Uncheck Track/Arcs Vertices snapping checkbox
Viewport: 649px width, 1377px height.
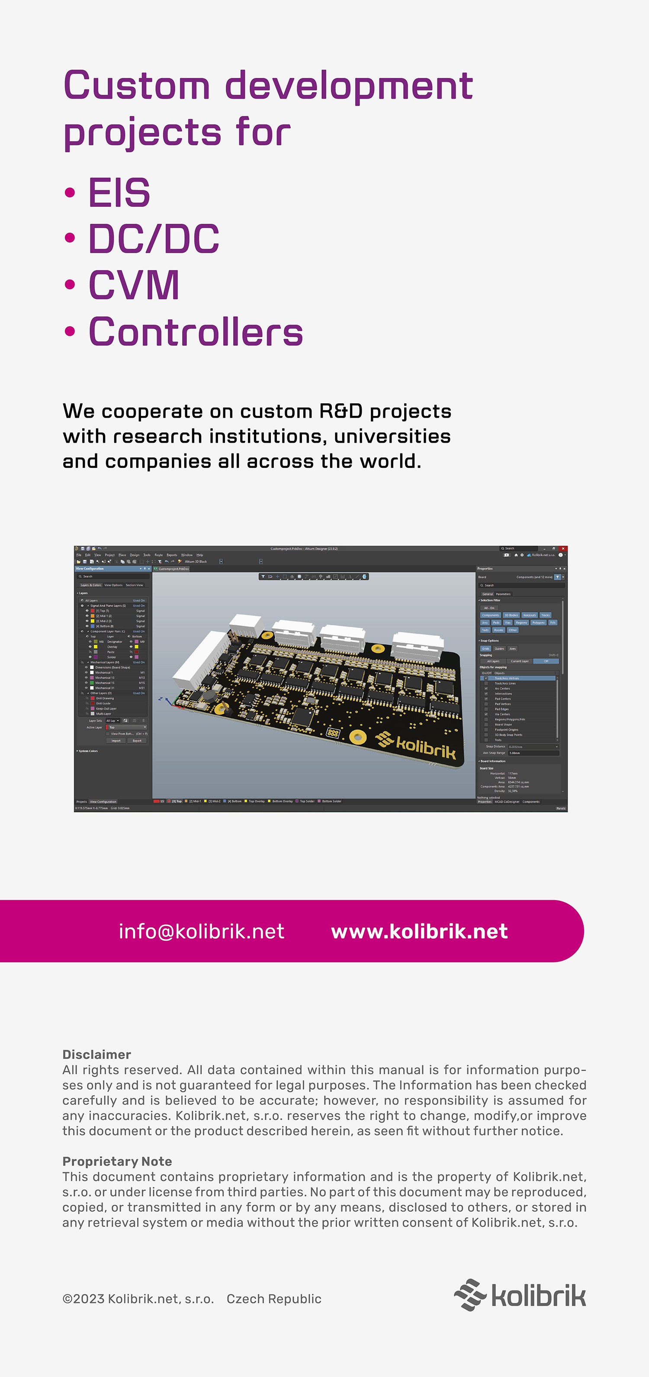tap(486, 679)
